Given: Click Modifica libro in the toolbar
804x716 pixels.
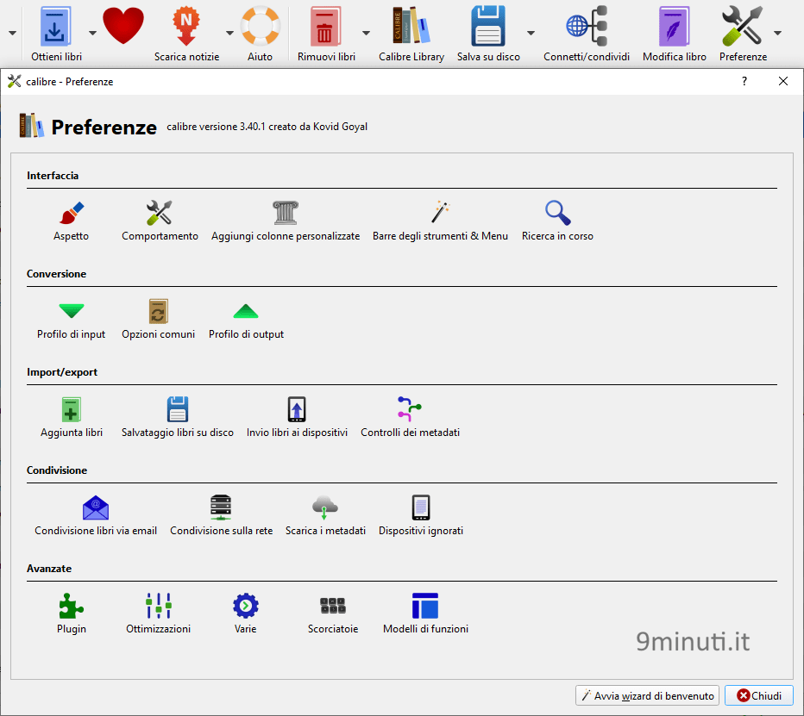Looking at the screenshot, I should [675, 34].
